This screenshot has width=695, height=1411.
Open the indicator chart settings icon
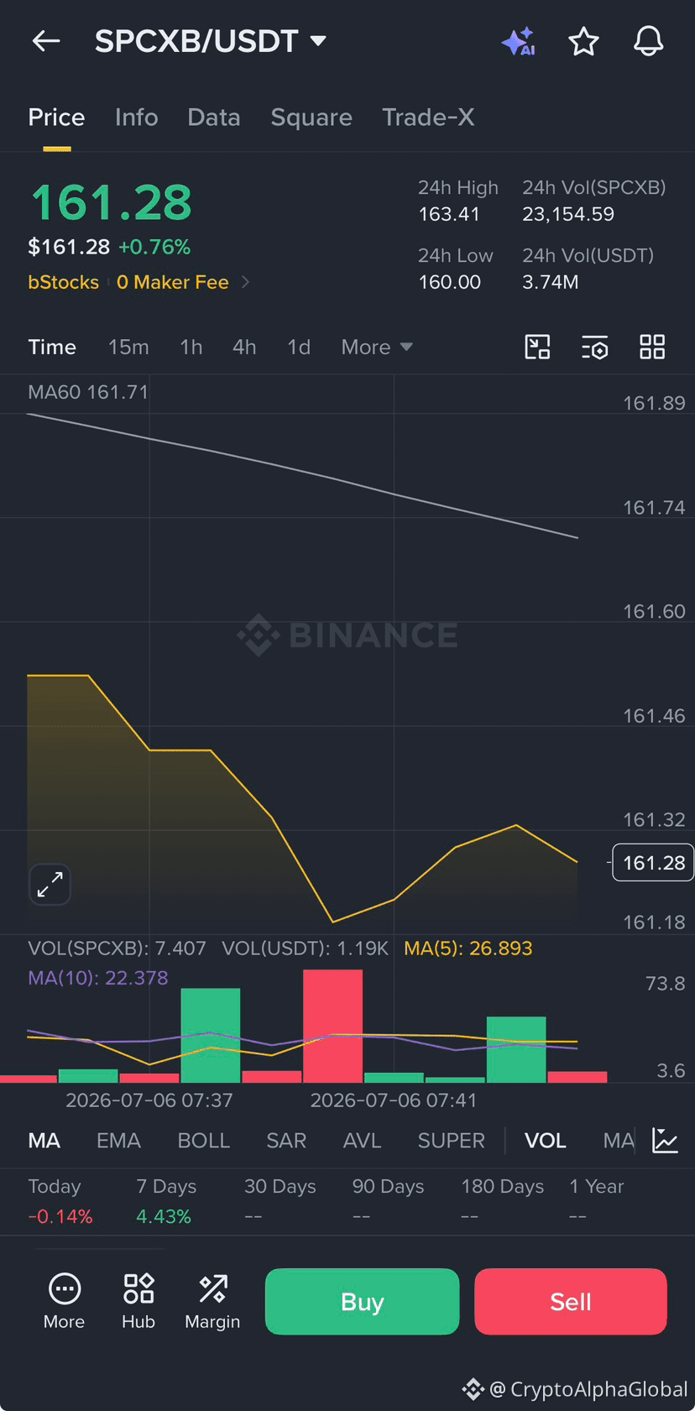coord(665,1141)
